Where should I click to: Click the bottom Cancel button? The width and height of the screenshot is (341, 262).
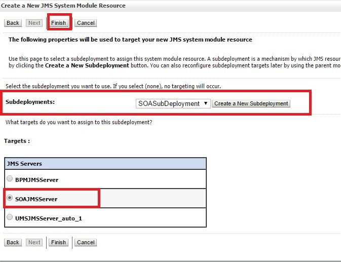86,242
